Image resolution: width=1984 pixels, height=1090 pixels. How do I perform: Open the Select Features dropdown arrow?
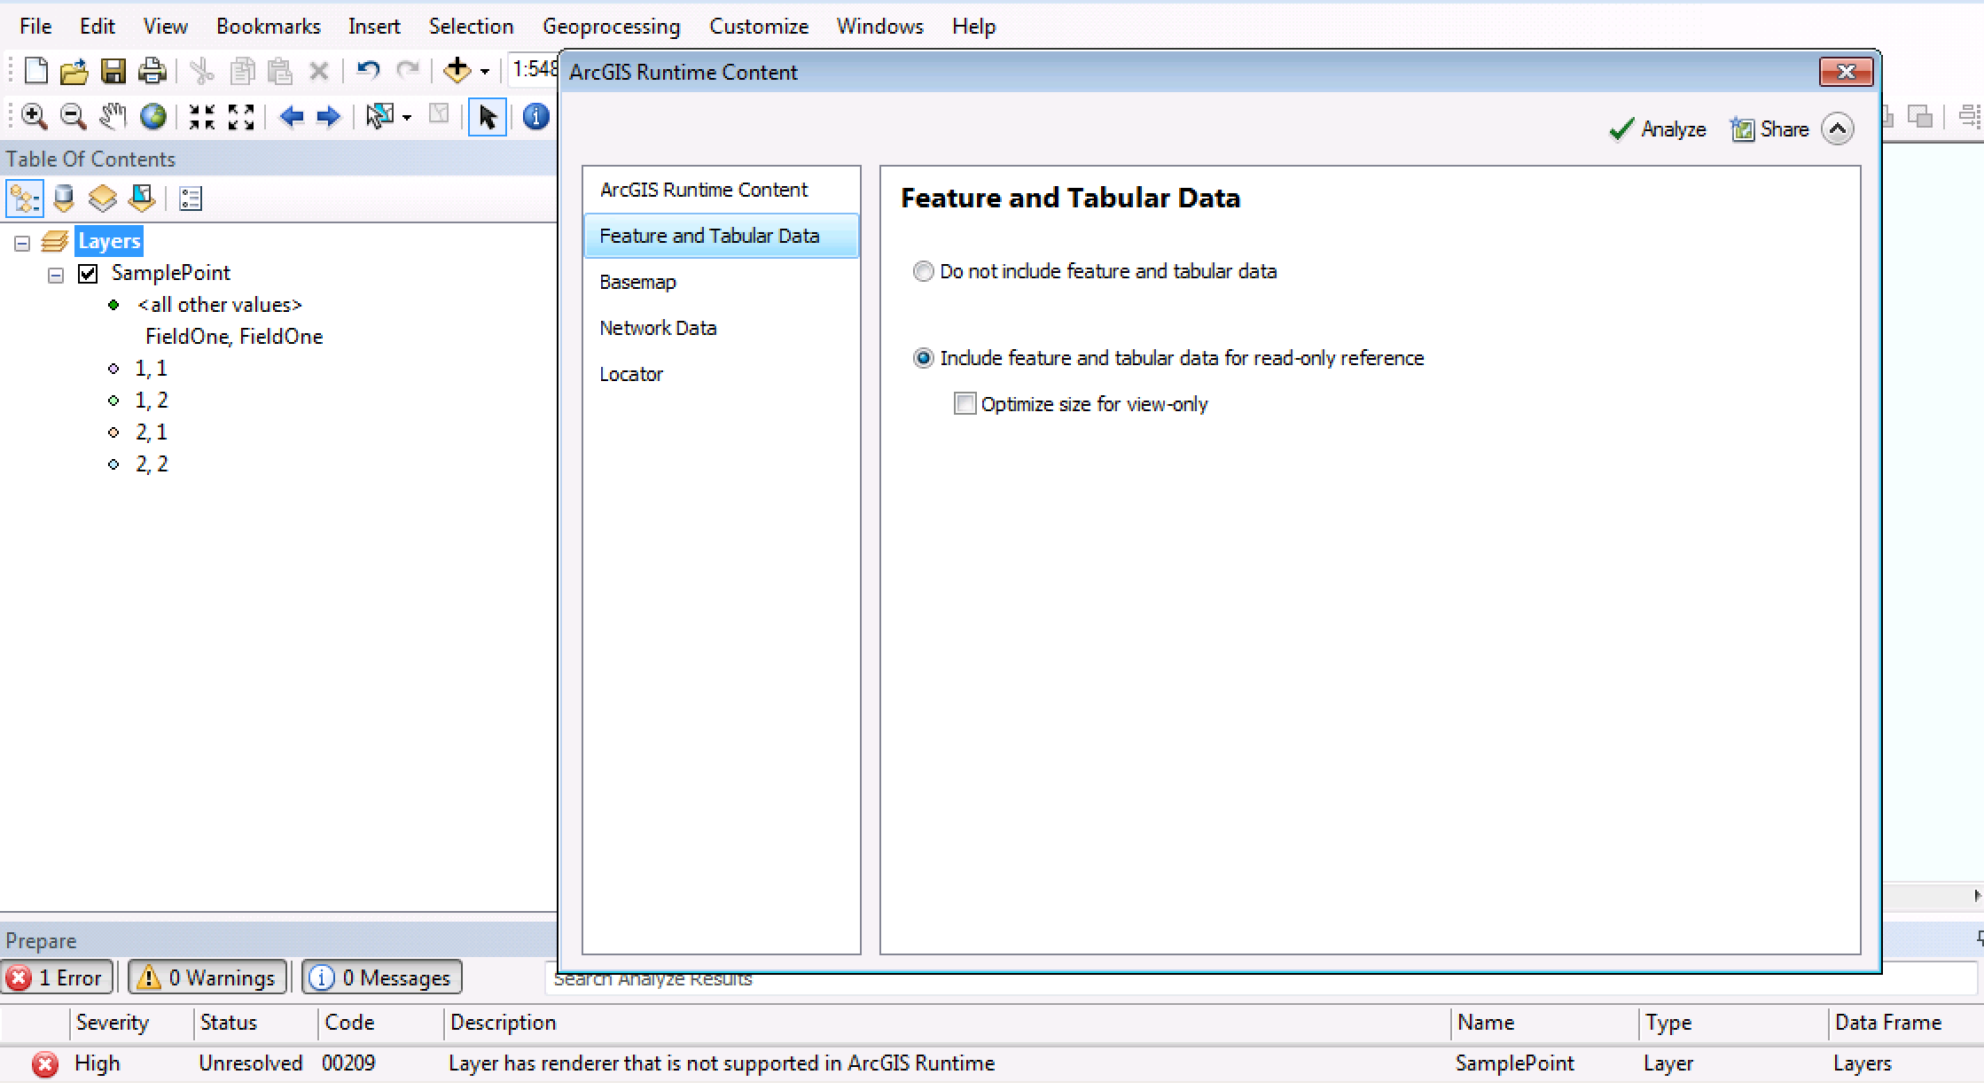click(x=407, y=117)
